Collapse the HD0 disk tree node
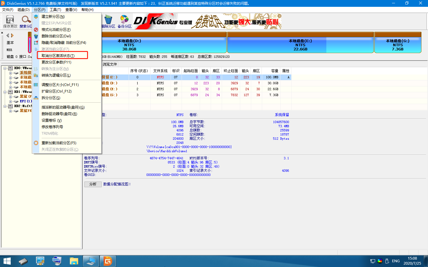428x267 pixels. [5, 68]
